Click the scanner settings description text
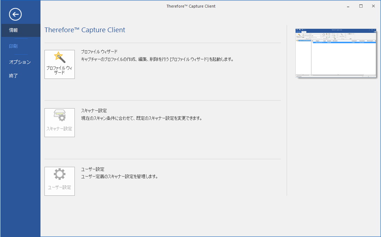This screenshot has height=237, width=381. [141, 118]
